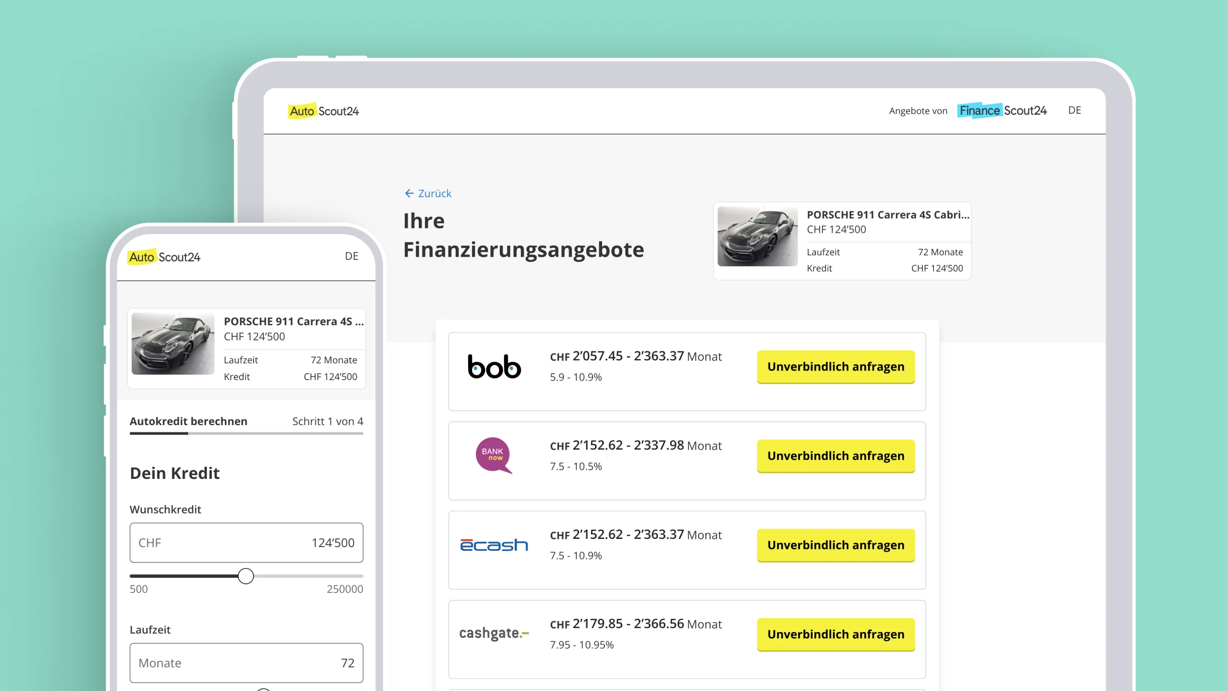The height and width of the screenshot is (691, 1228).
Task: Click the back arrow next to Zurück
Action: tap(409, 193)
